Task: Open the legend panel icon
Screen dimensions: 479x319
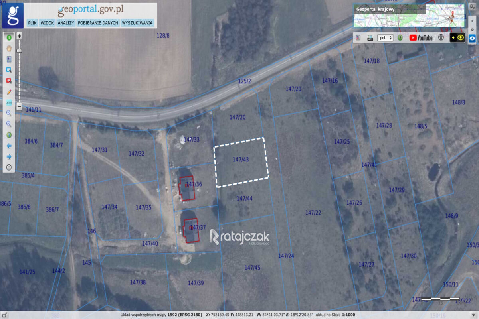Action: (x=8, y=59)
